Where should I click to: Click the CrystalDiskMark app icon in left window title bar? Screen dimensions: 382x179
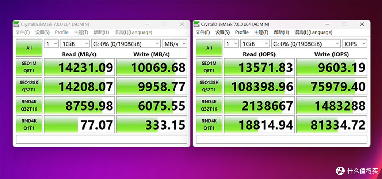[17, 24]
